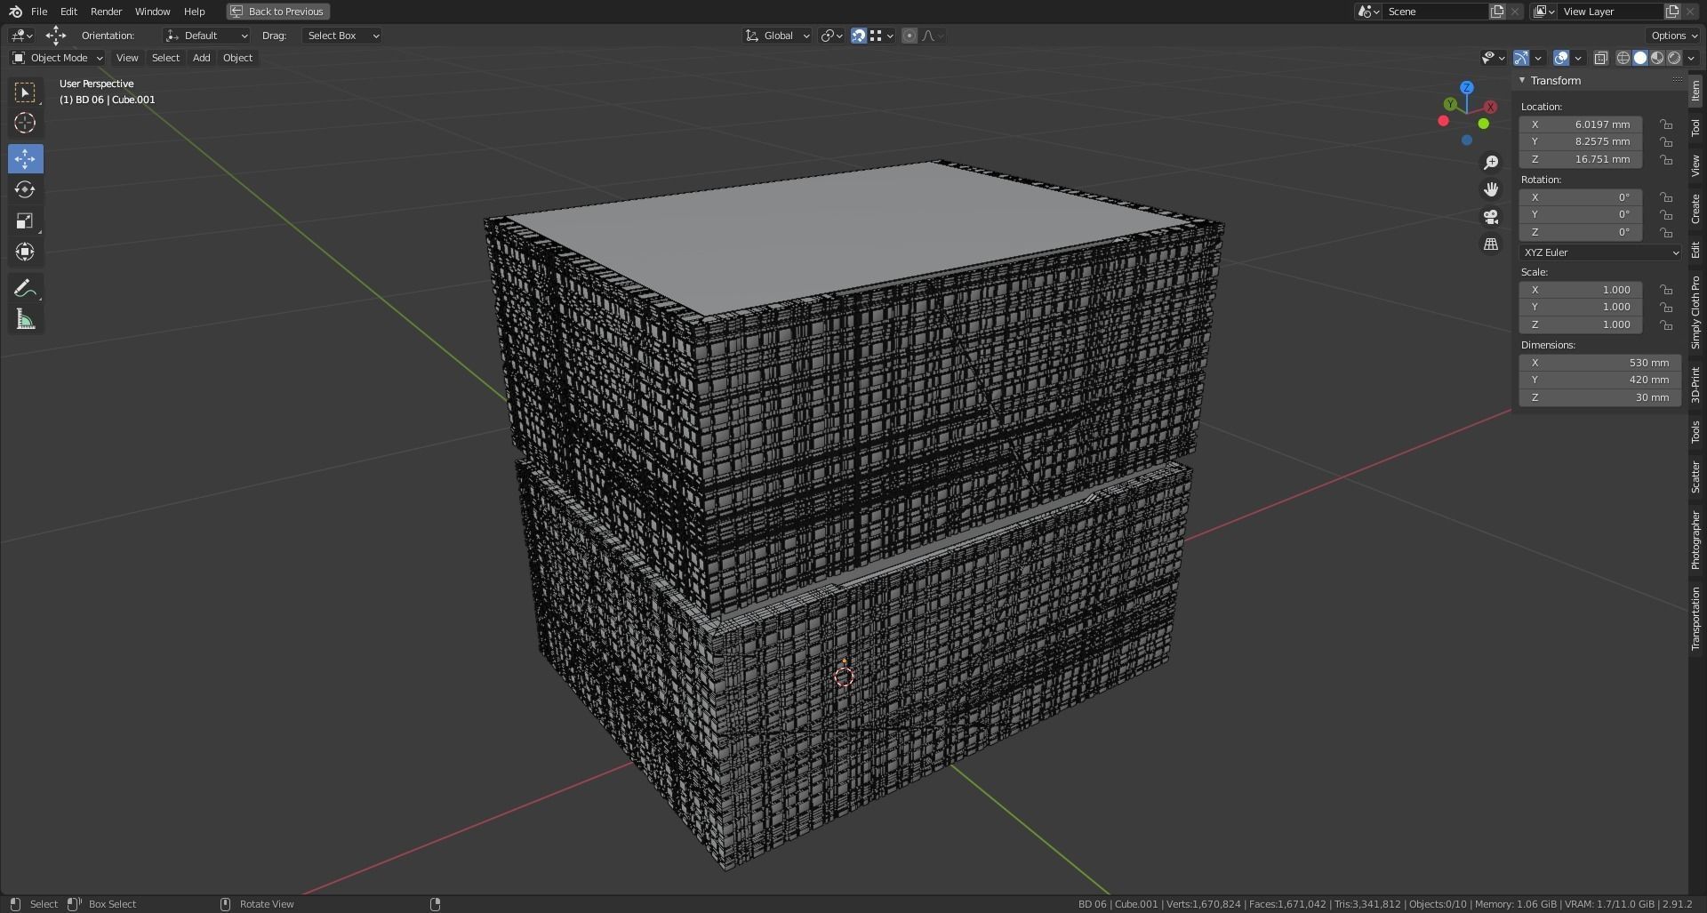This screenshot has height=913, width=1707.
Task: Switch to Rendered viewport shading
Action: coord(1674,58)
